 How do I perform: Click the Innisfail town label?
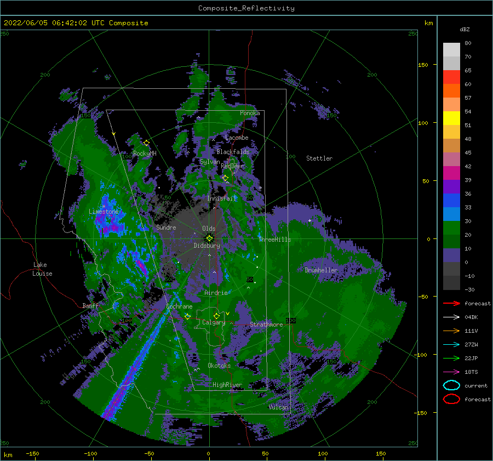click(x=222, y=198)
